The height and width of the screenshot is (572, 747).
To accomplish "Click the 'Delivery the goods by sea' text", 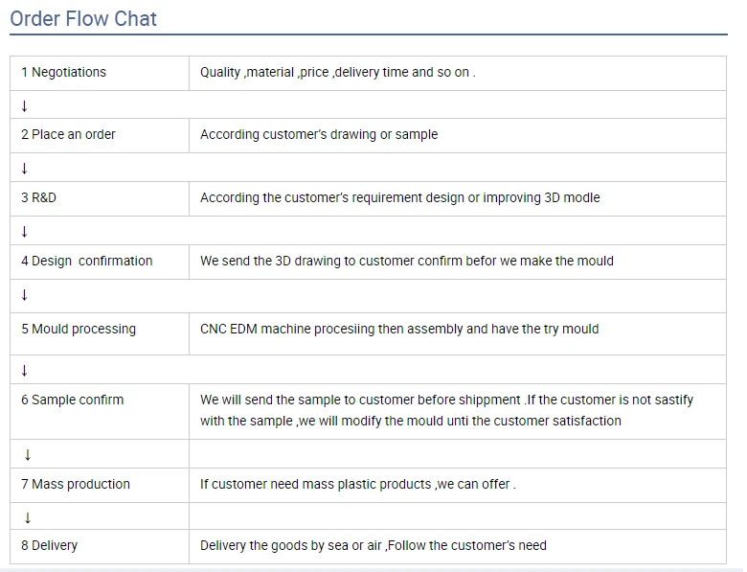I will 373,546.
